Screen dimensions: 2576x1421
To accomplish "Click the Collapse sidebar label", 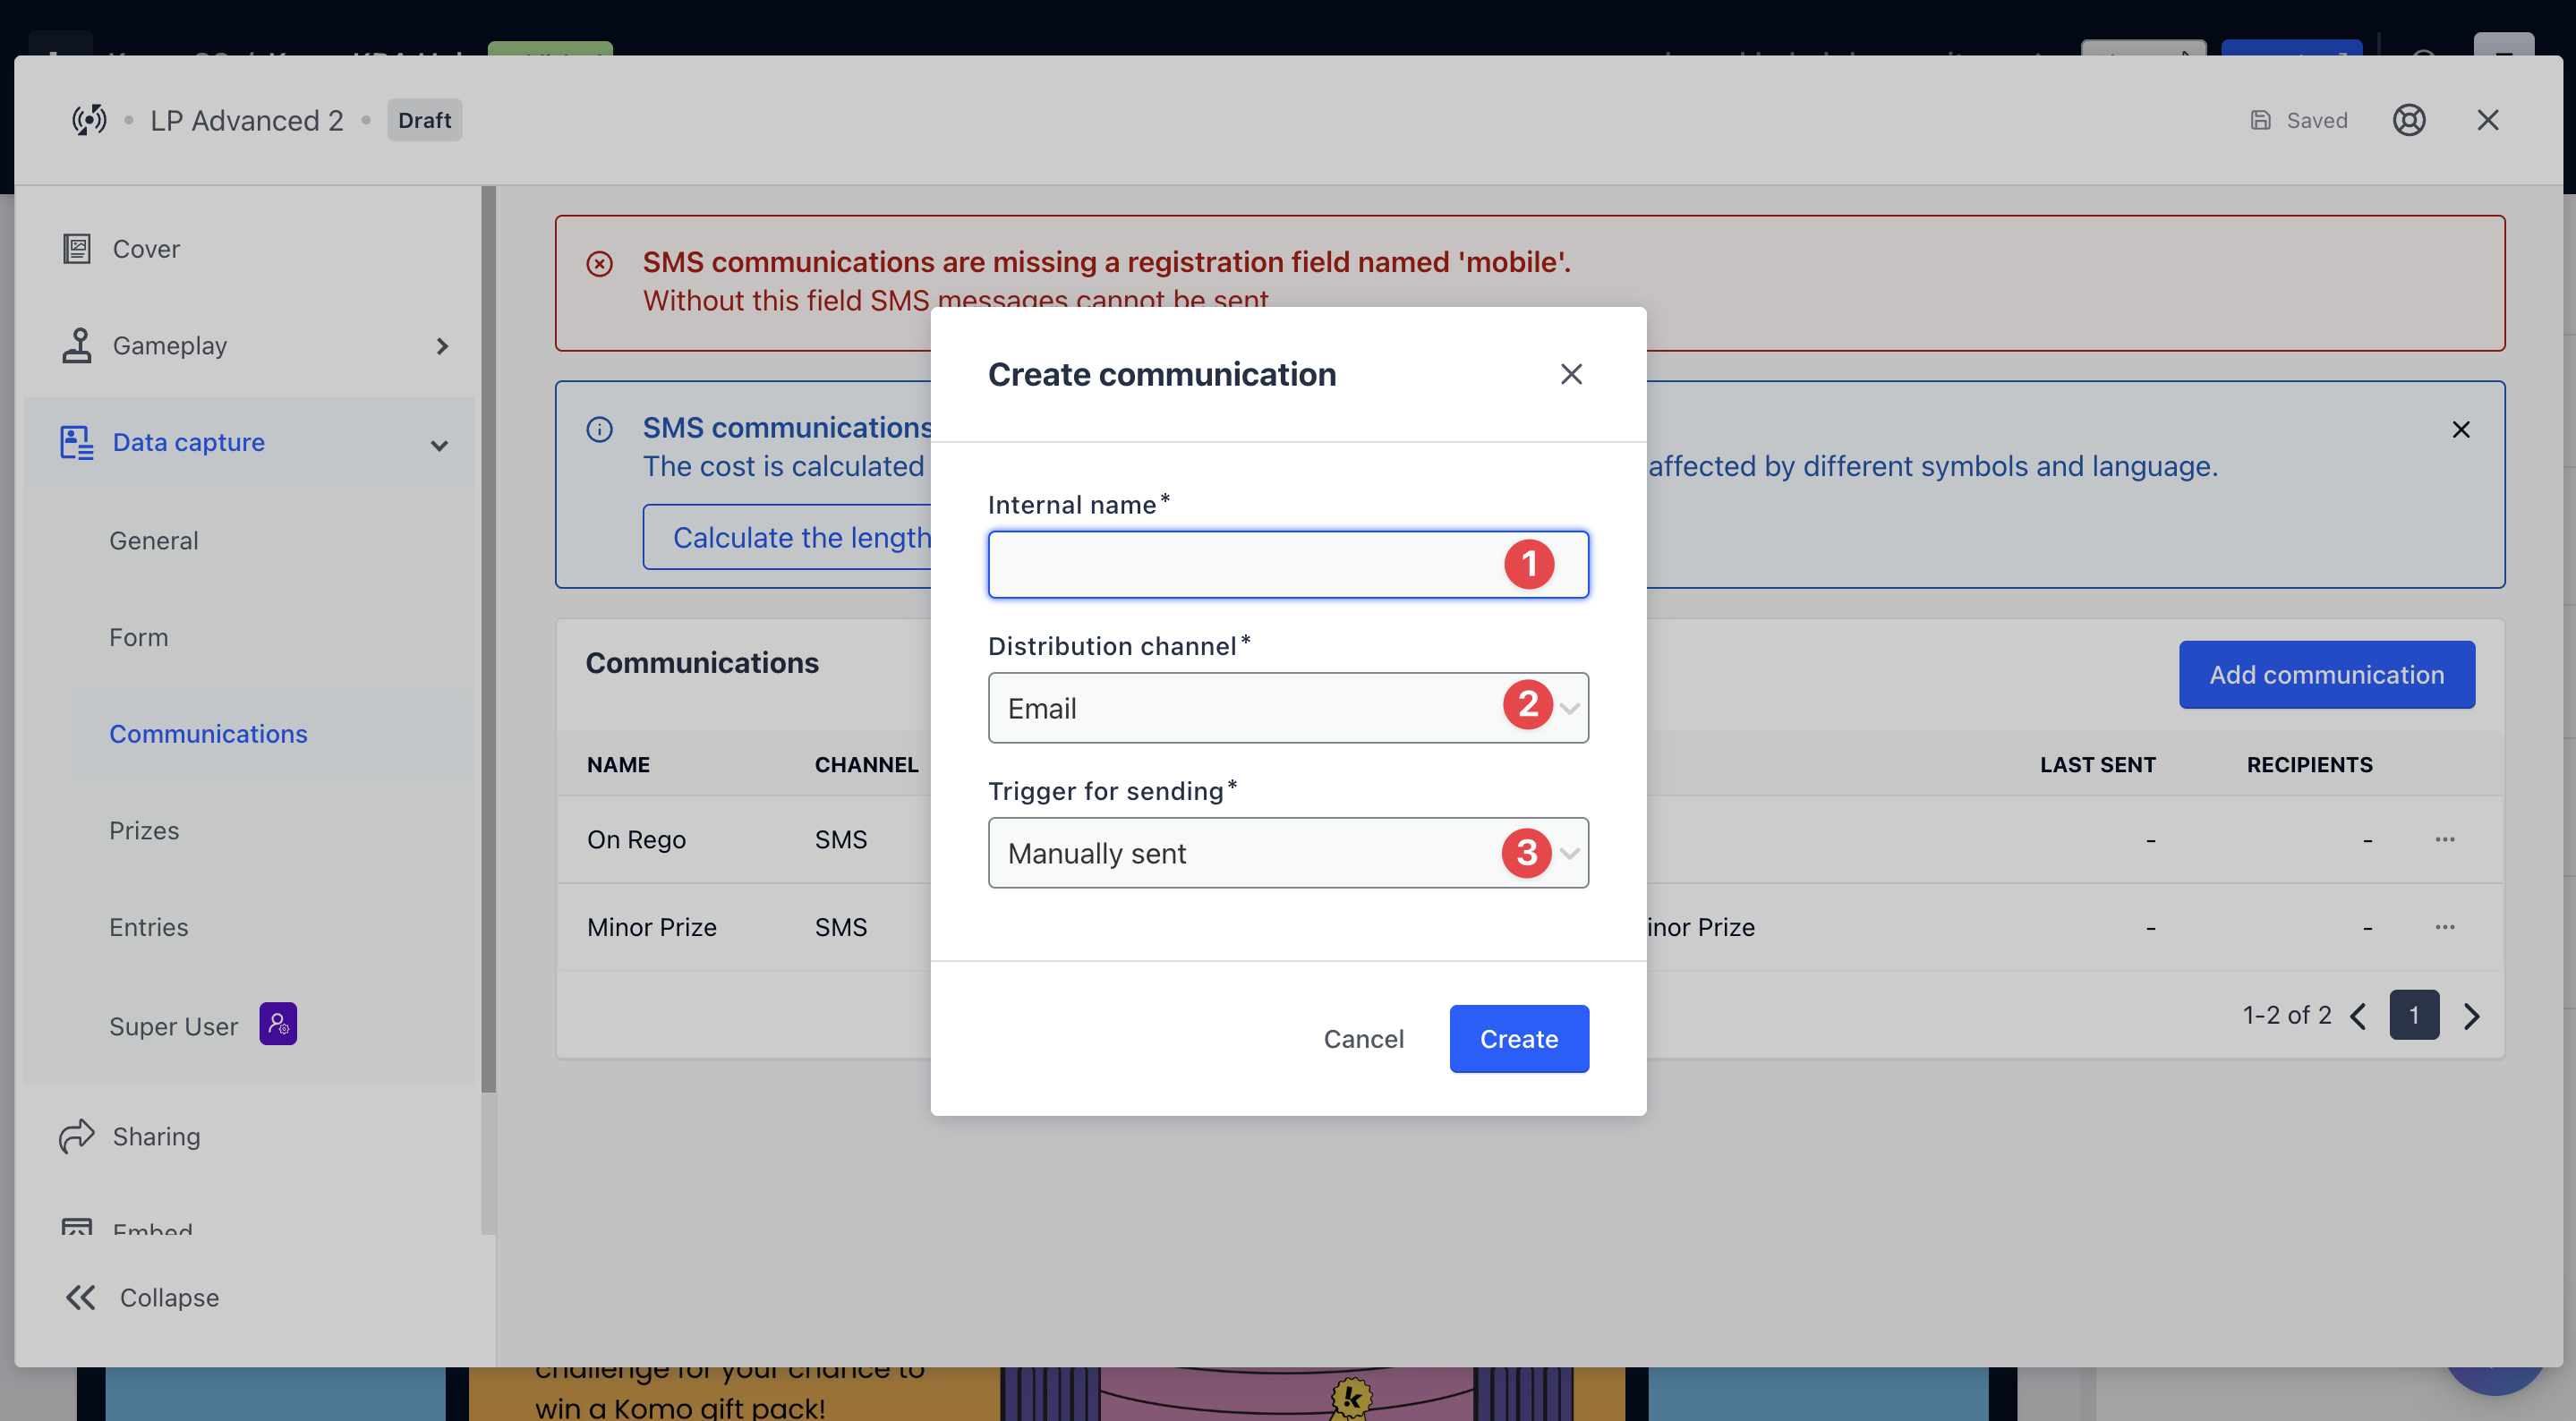I will click(x=170, y=1298).
